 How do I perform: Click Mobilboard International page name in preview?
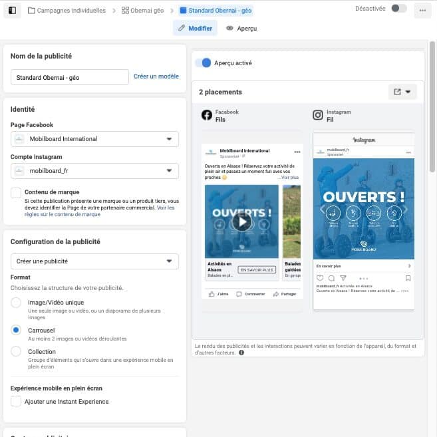click(245, 151)
